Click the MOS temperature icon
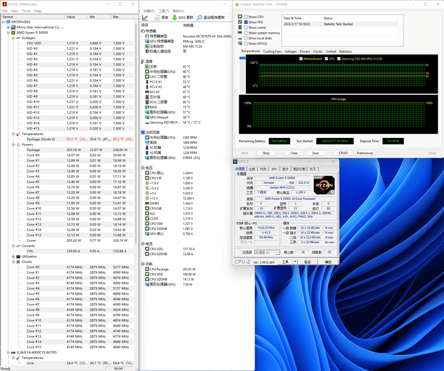The width and height of the screenshot is (444, 371). point(147,107)
